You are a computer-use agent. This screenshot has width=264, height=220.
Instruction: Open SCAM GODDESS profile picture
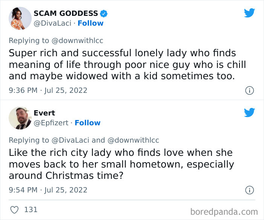click(20, 18)
